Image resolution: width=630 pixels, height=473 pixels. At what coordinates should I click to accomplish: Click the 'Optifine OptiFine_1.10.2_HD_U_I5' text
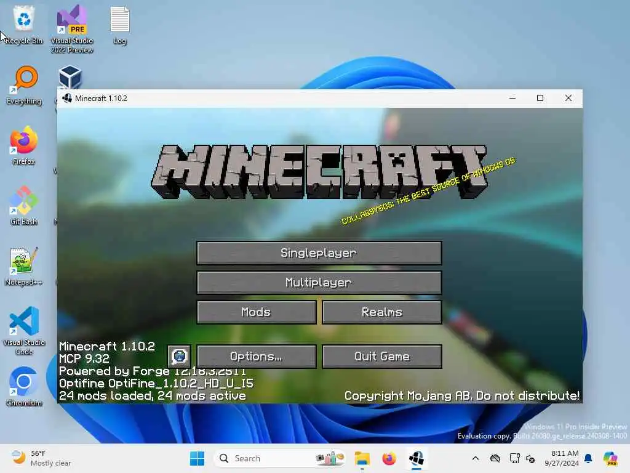(x=156, y=383)
